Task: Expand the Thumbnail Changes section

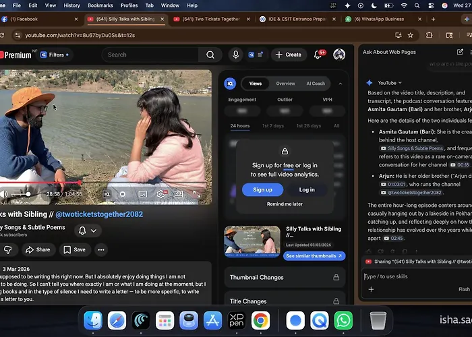Action: tap(285, 278)
